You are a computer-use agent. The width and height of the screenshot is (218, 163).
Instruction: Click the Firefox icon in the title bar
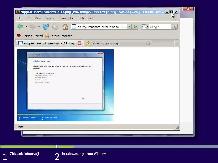point(17,12)
